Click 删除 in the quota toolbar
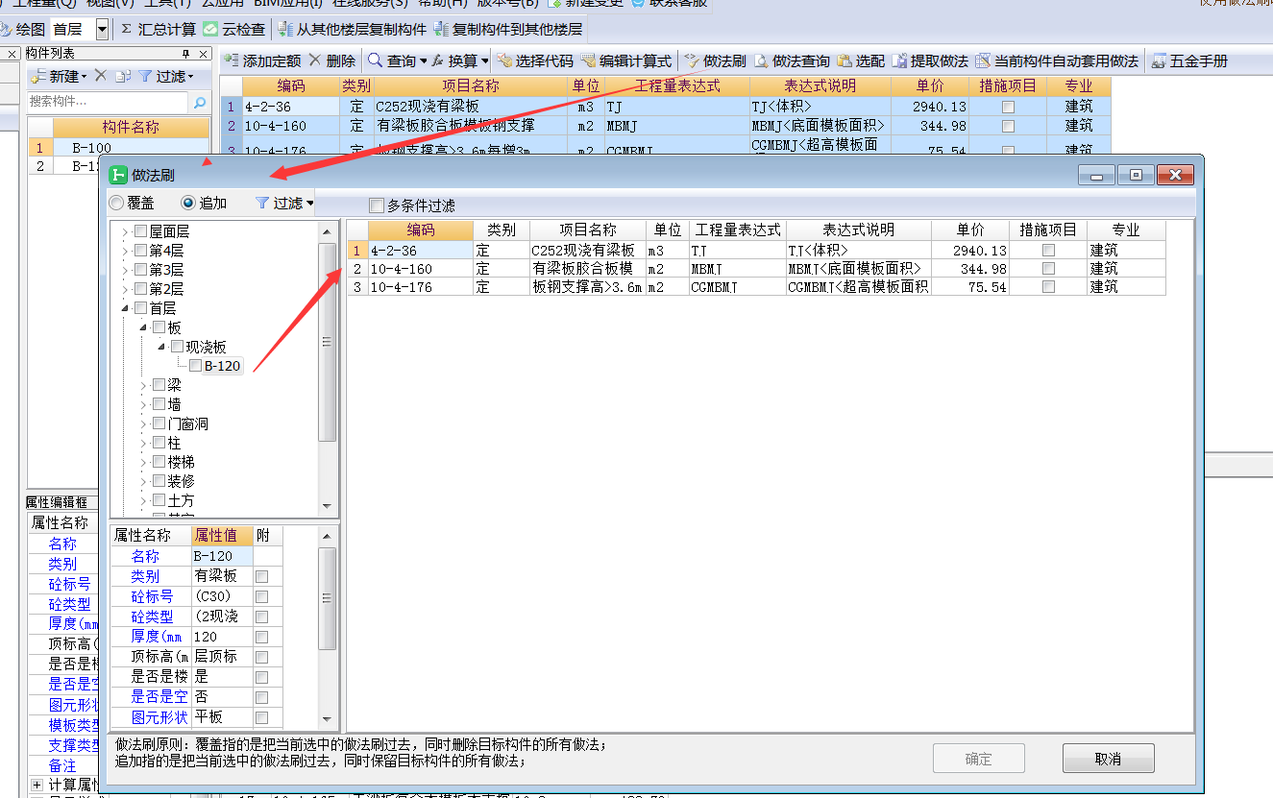 tap(331, 60)
